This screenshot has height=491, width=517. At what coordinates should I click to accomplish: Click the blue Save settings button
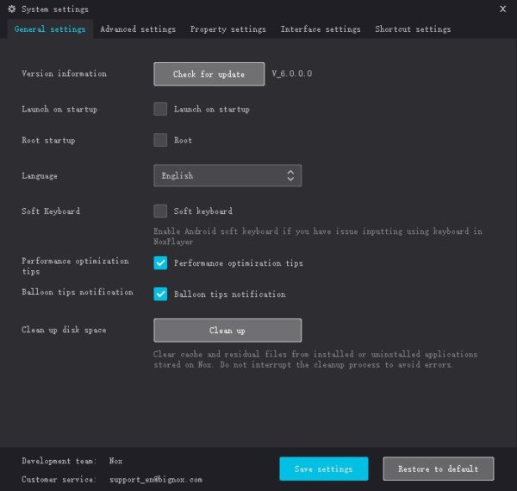(x=323, y=469)
